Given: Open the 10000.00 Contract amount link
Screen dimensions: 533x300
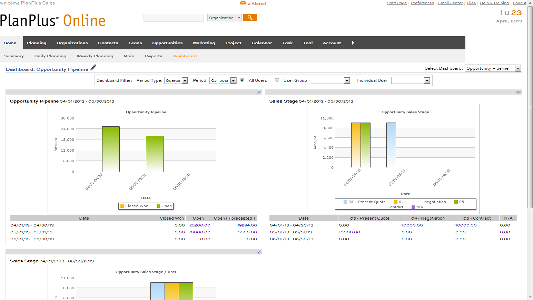Looking at the screenshot, I should click(466, 225).
